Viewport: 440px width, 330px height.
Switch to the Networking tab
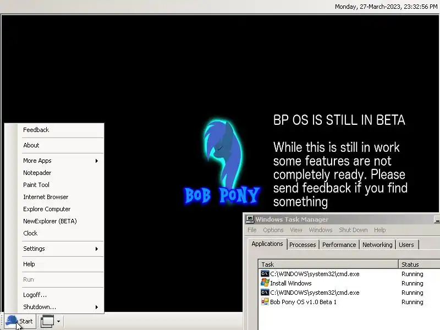tap(377, 245)
